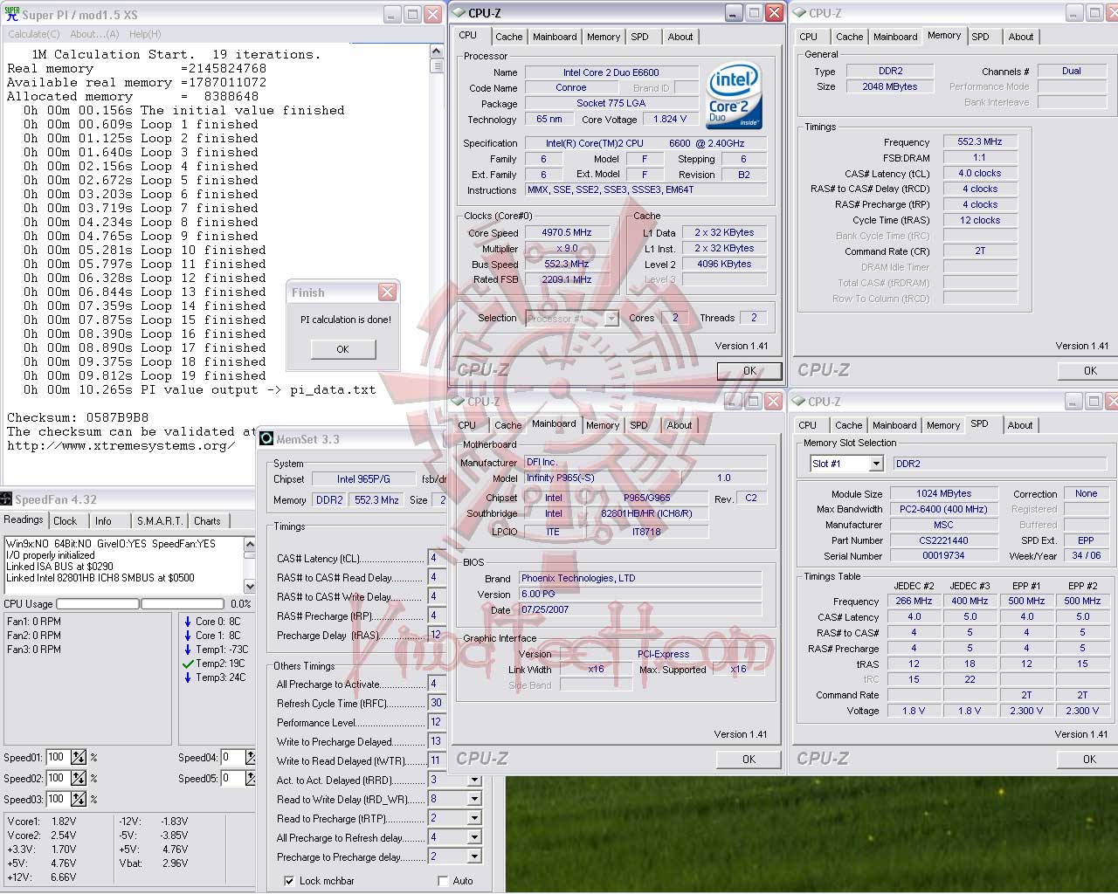Open SPD tab in the CPU-Z Memory window
Image resolution: width=1118 pixels, height=894 pixels.
(x=981, y=37)
